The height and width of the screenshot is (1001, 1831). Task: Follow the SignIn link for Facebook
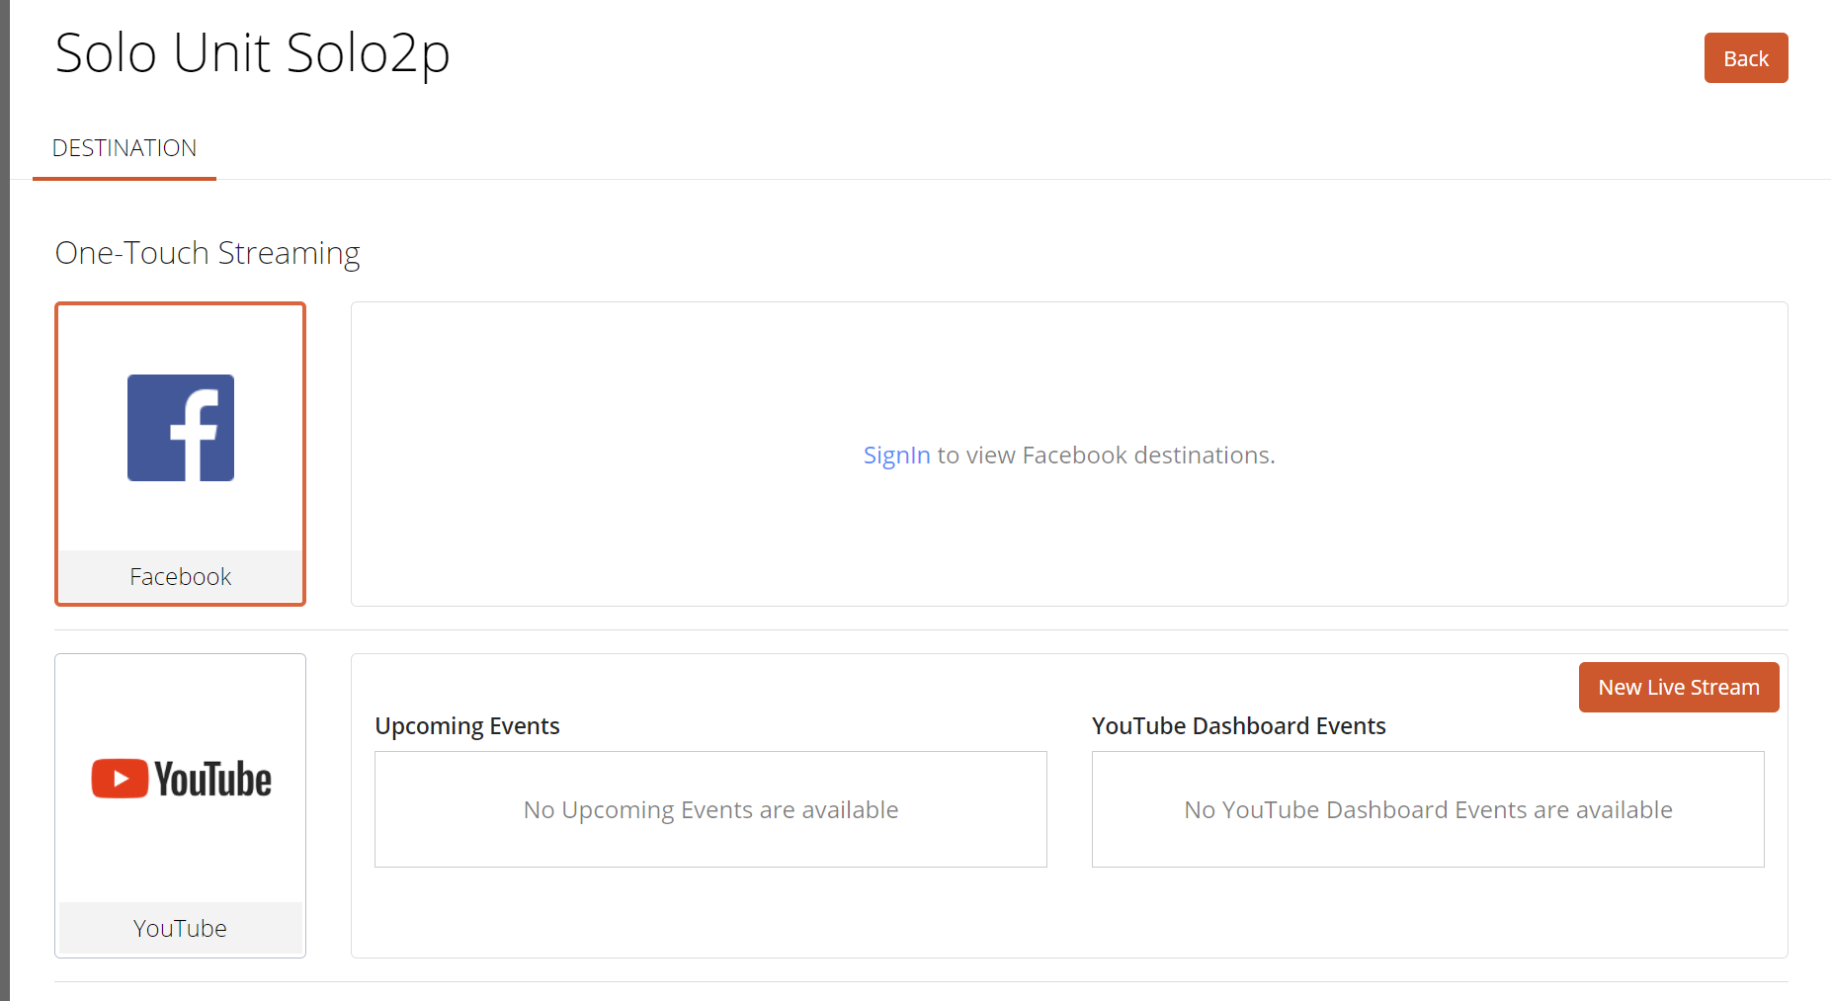tap(896, 456)
